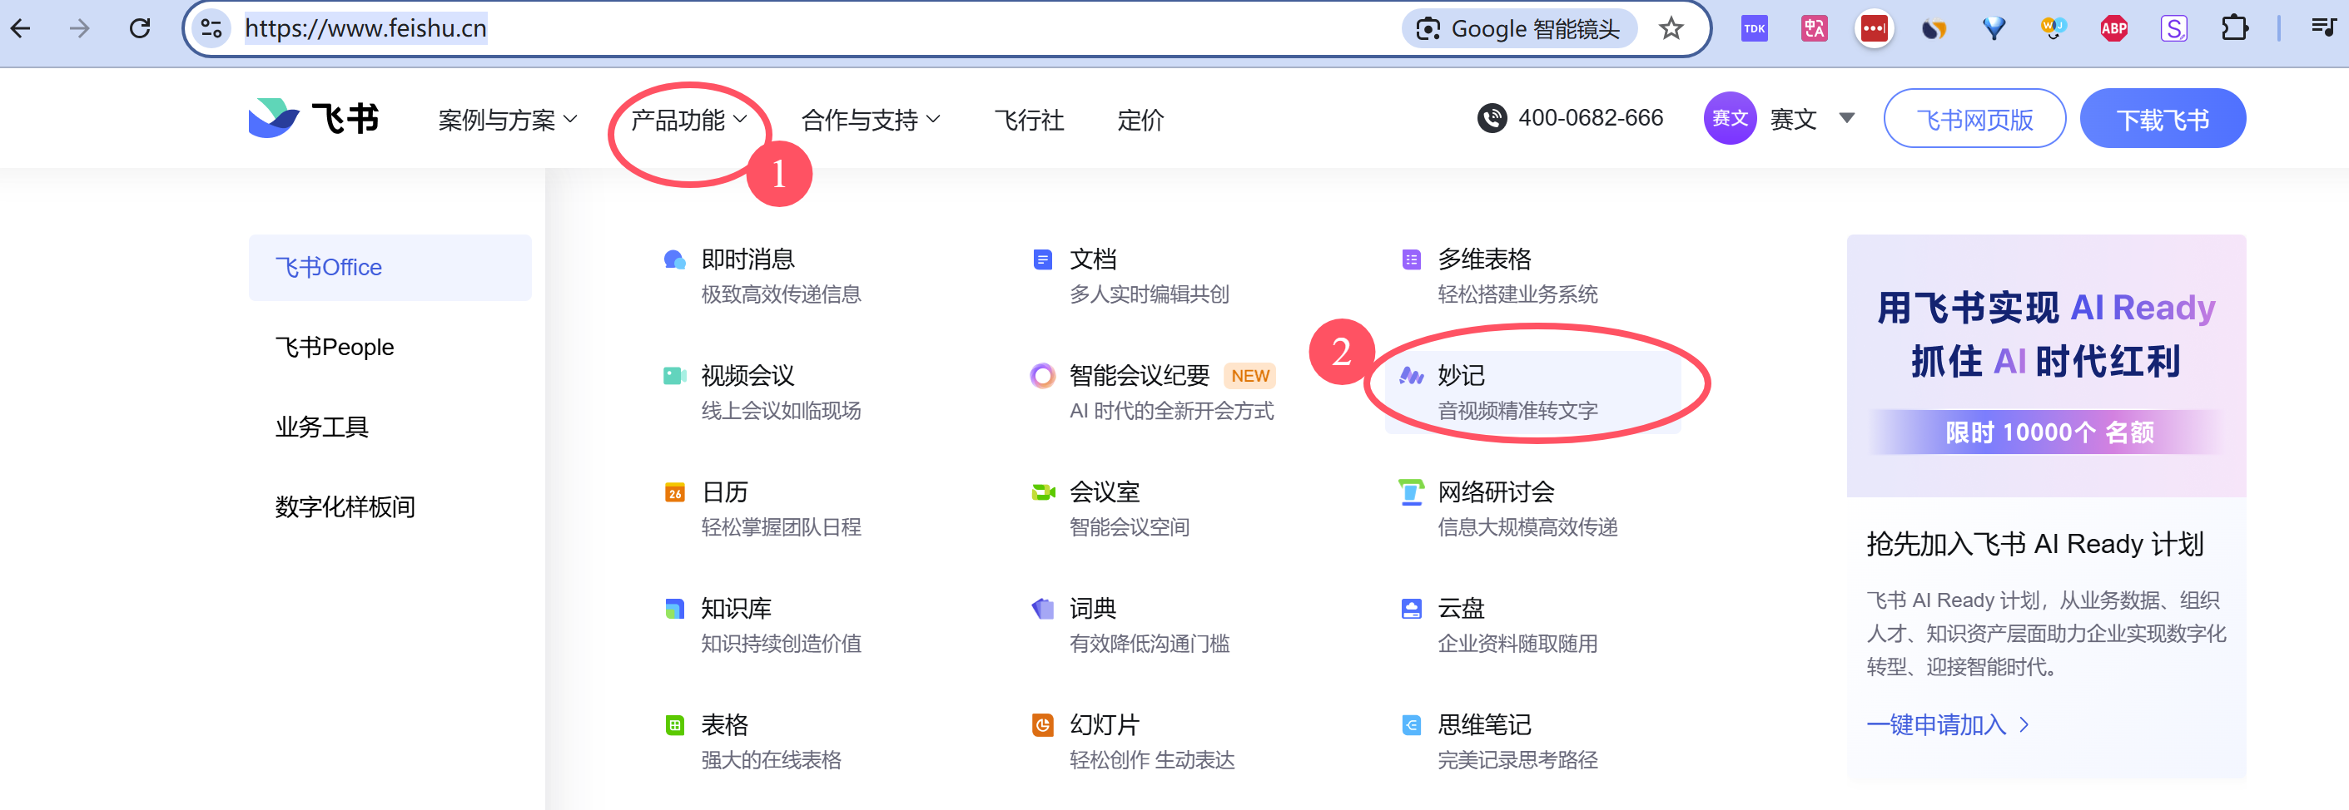Click the 妙记 wave icon
2349x810 pixels.
(x=1411, y=375)
